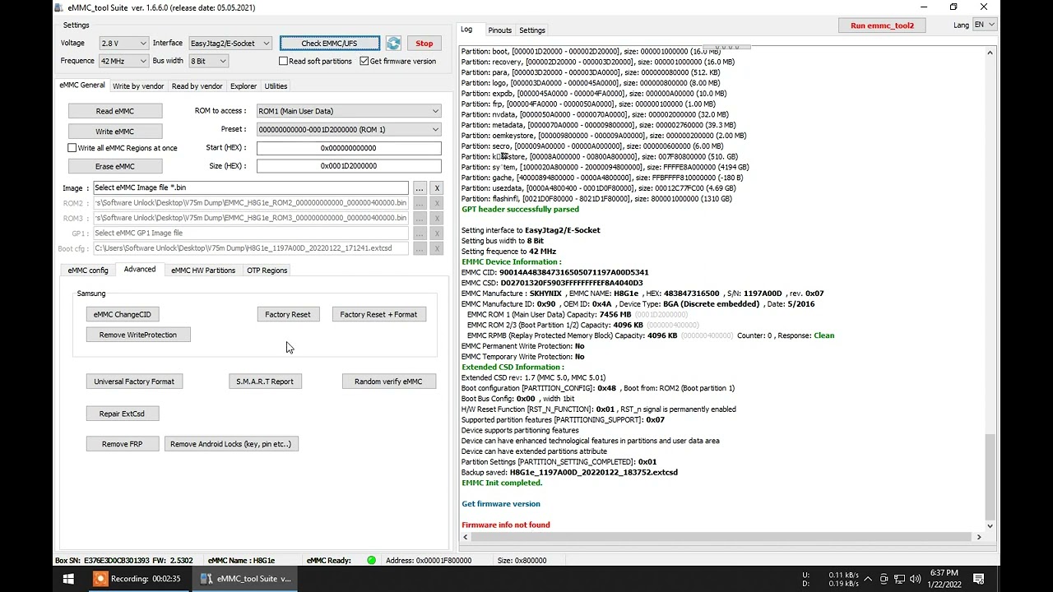Click the red Stop button
1053x592 pixels.
pyautogui.click(x=424, y=44)
